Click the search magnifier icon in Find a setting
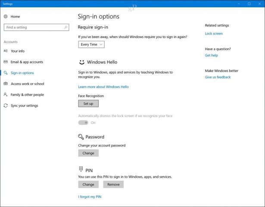The height and width of the screenshot is (207, 265). [66, 27]
